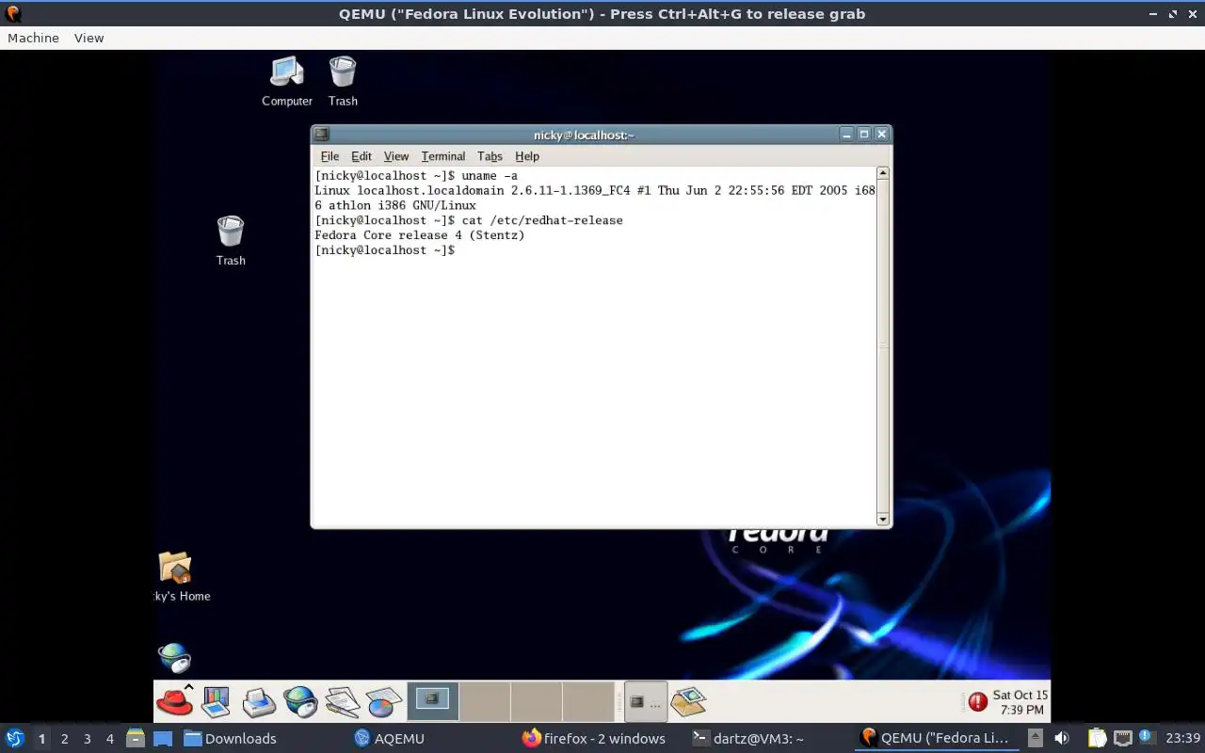Switch to host workspace 3

[x=88, y=738]
